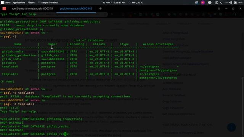
Task: Click the 'template0' row name in table
Action: tap(10, 67)
